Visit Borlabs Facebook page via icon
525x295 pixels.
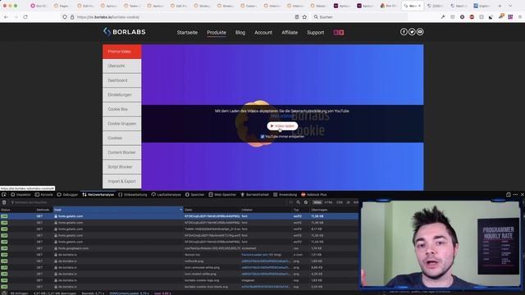pyautogui.click(x=404, y=32)
